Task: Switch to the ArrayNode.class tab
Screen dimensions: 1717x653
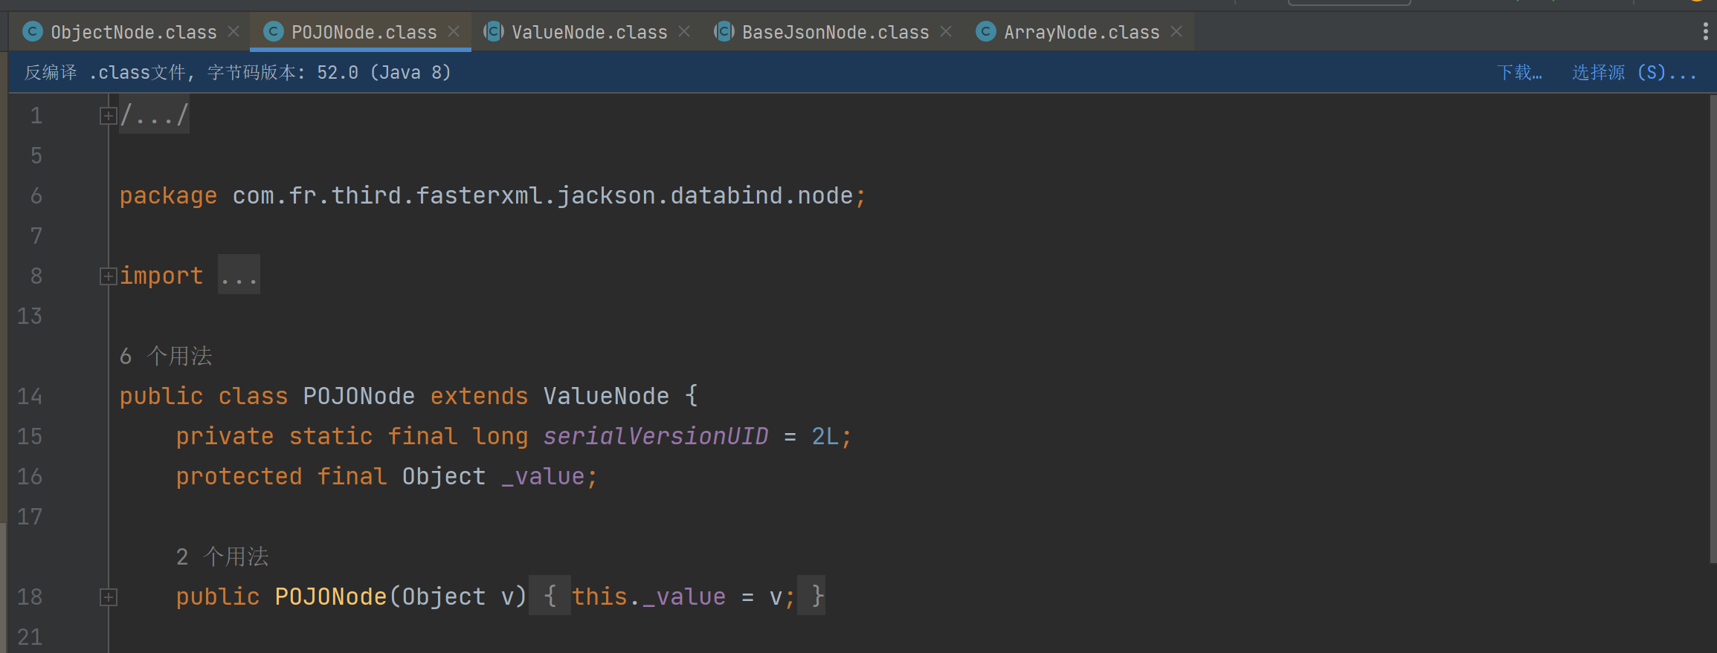Action: click(x=1081, y=33)
